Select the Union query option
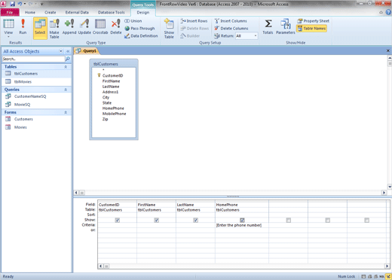This screenshot has width=392, height=280. [x=133, y=21]
